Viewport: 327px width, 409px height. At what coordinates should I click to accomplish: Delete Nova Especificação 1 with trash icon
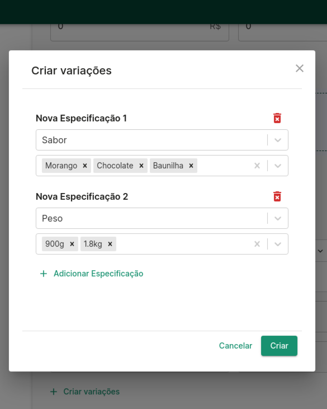[x=277, y=118]
